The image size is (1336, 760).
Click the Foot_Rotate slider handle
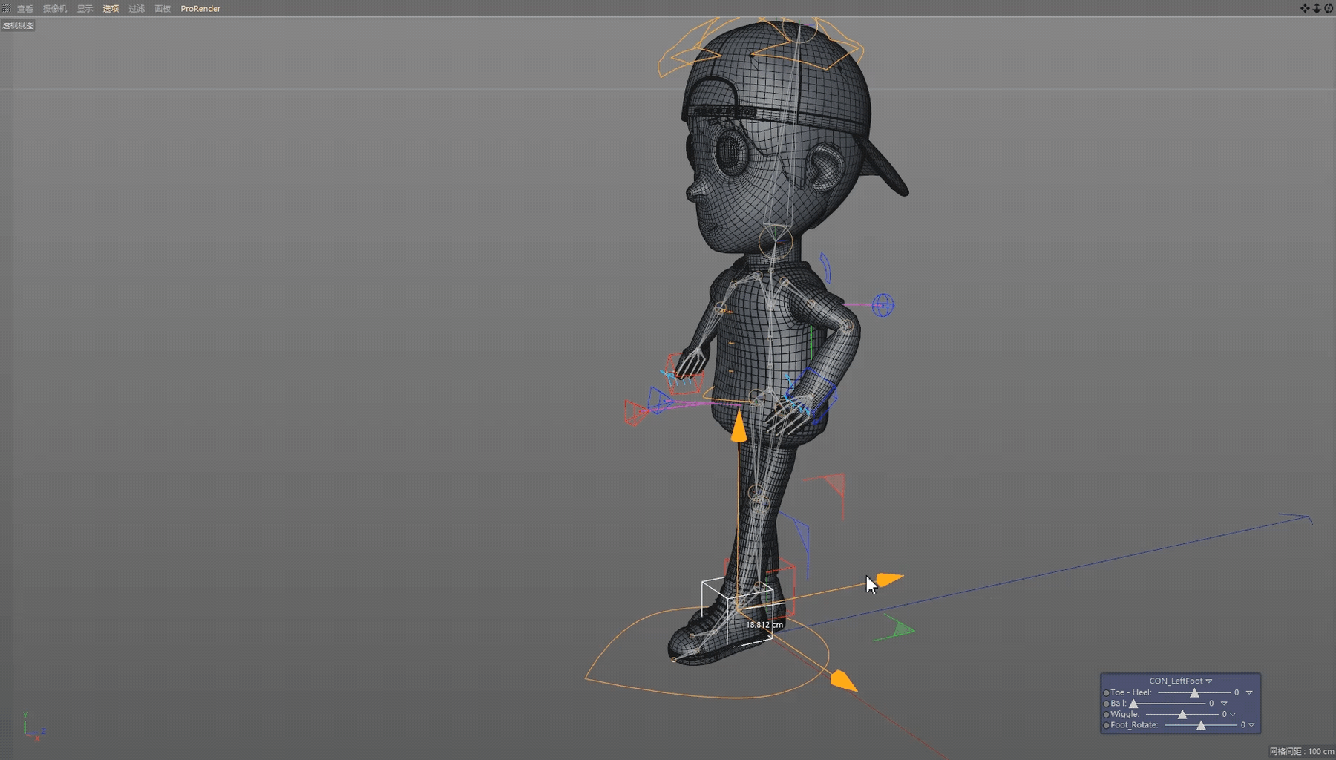click(1201, 725)
